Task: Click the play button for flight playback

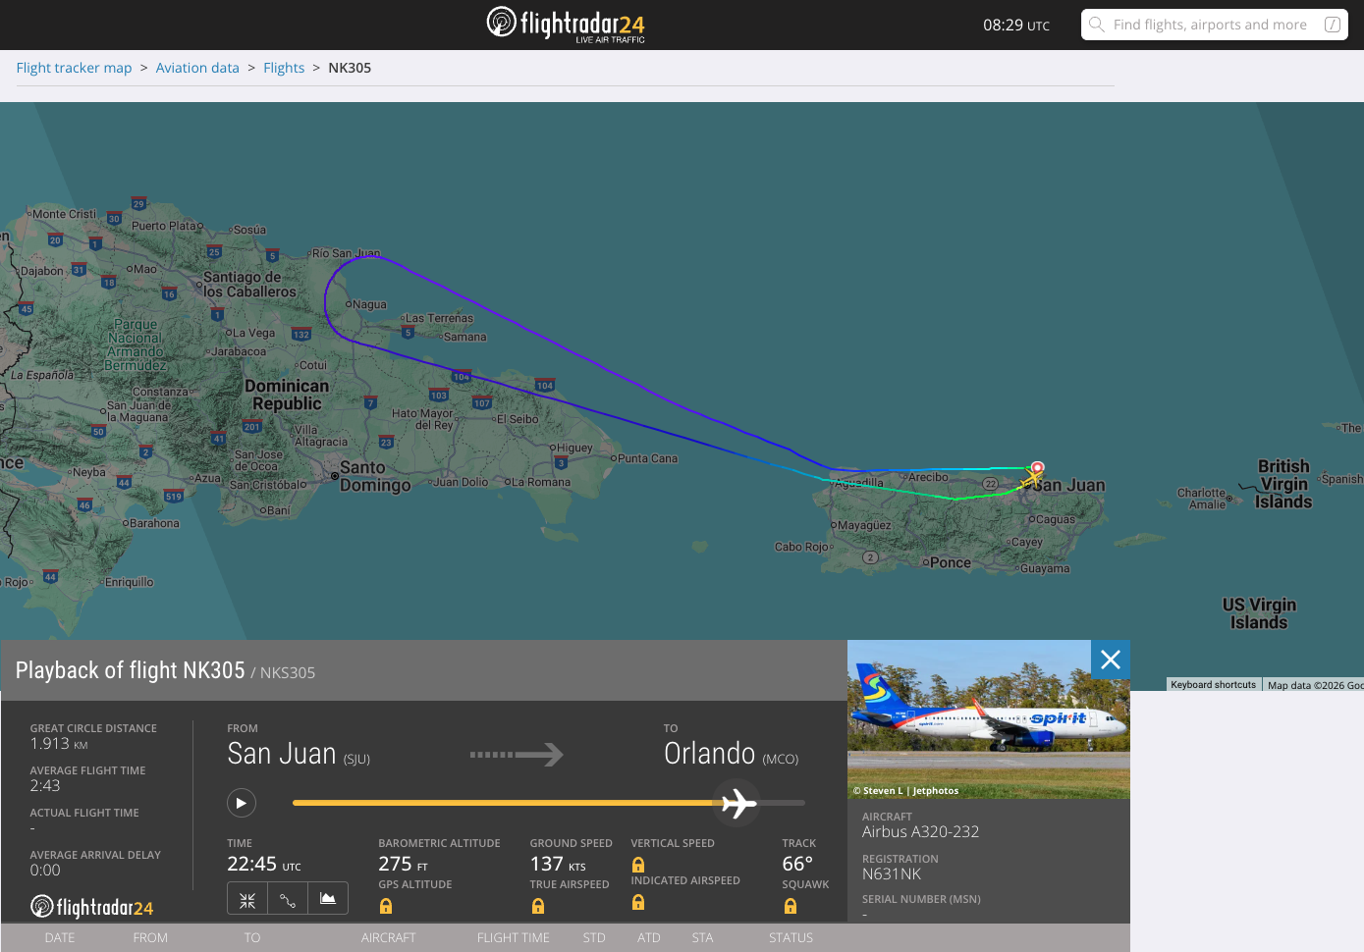Action: (242, 803)
